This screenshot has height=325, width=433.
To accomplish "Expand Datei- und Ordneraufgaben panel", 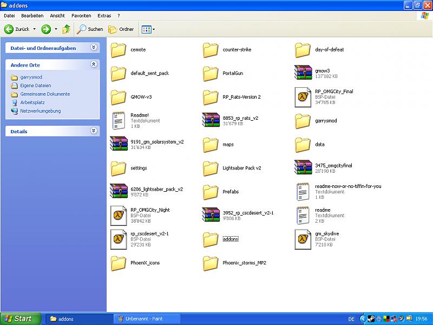I will pyautogui.click(x=94, y=48).
